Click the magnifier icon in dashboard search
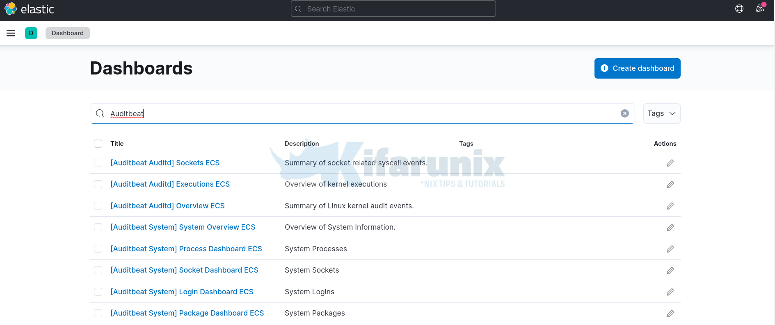Image resolution: width=775 pixels, height=325 pixels. (100, 113)
